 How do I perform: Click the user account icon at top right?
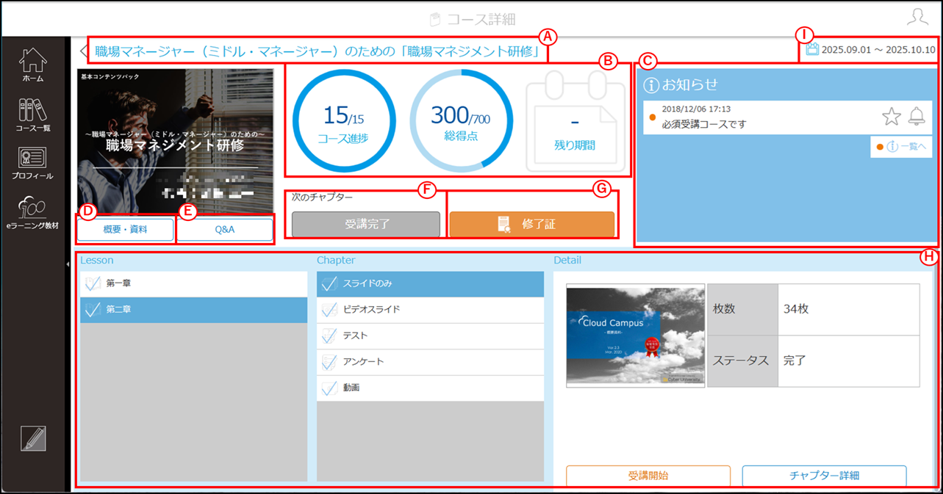click(917, 18)
